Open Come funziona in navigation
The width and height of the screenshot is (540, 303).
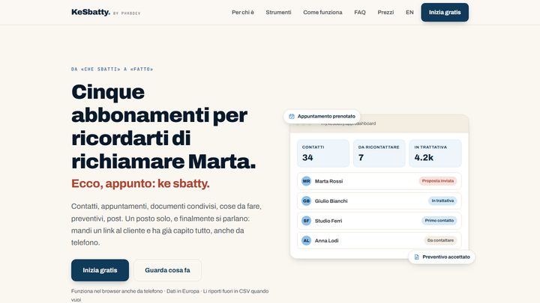coord(322,13)
